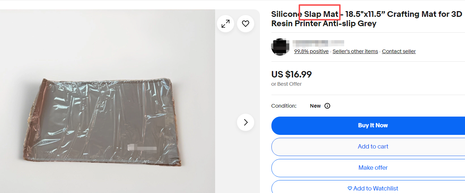Click the Contact seller link
Image resolution: width=465 pixels, height=193 pixels.
[x=399, y=51]
